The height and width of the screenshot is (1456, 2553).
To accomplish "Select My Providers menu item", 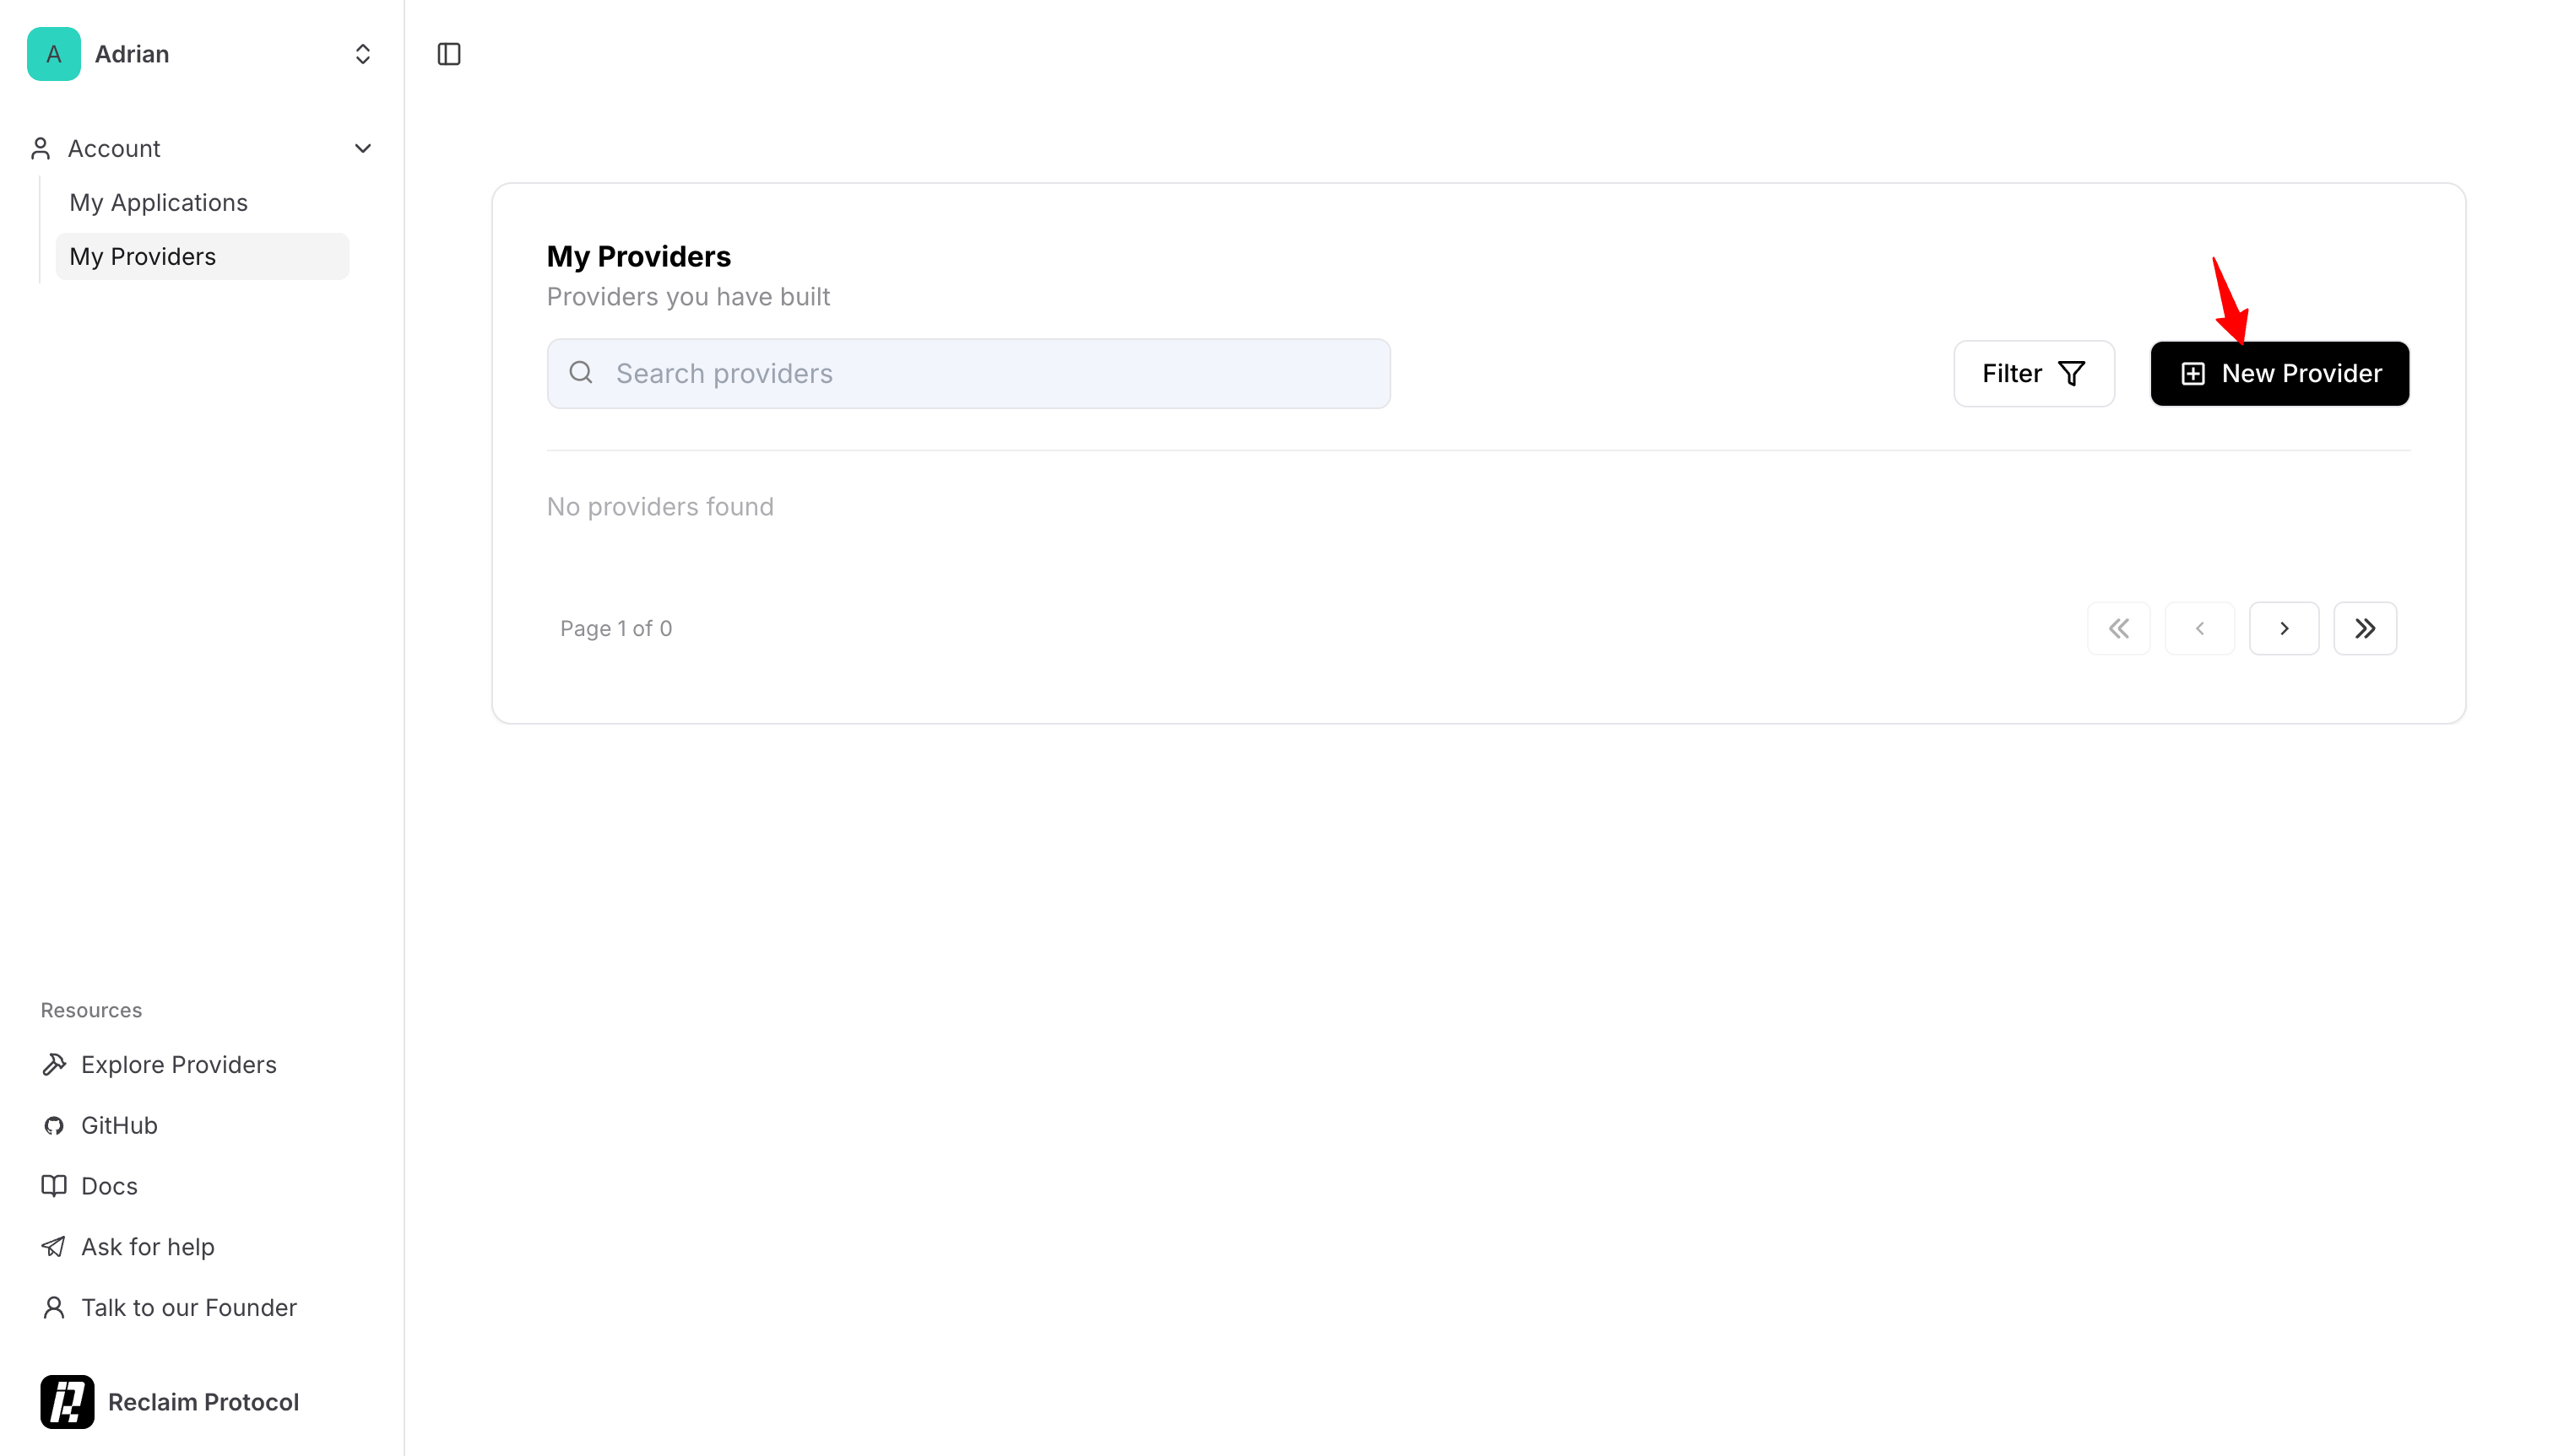I will (142, 256).
